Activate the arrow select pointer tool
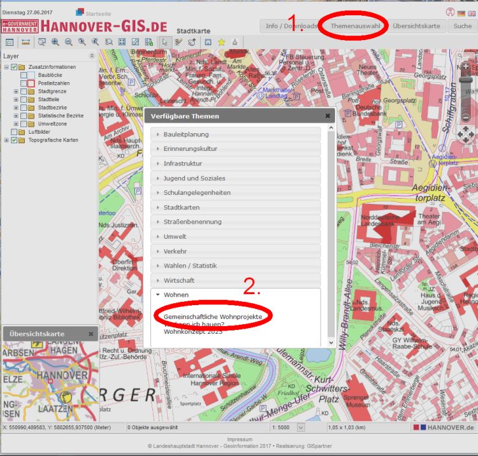The image size is (478, 456). tap(165, 42)
